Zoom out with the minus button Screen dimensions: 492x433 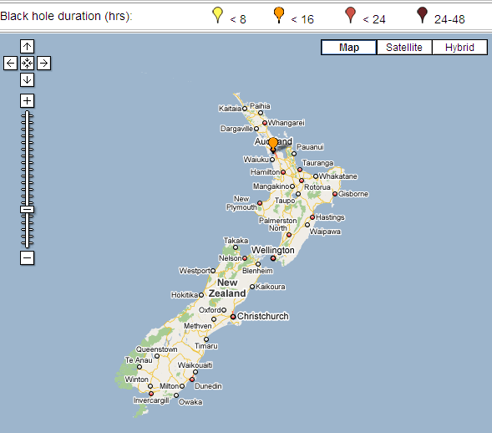(x=27, y=258)
